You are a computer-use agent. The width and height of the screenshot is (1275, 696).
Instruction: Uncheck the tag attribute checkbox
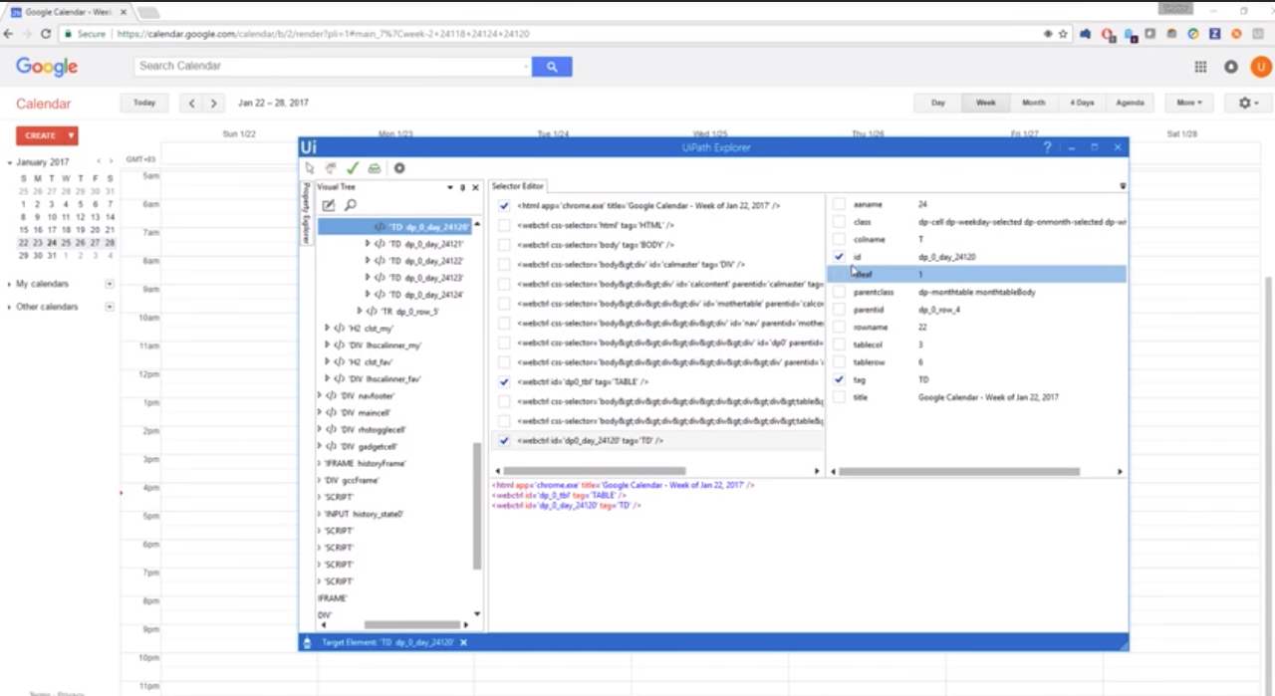pos(839,379)
